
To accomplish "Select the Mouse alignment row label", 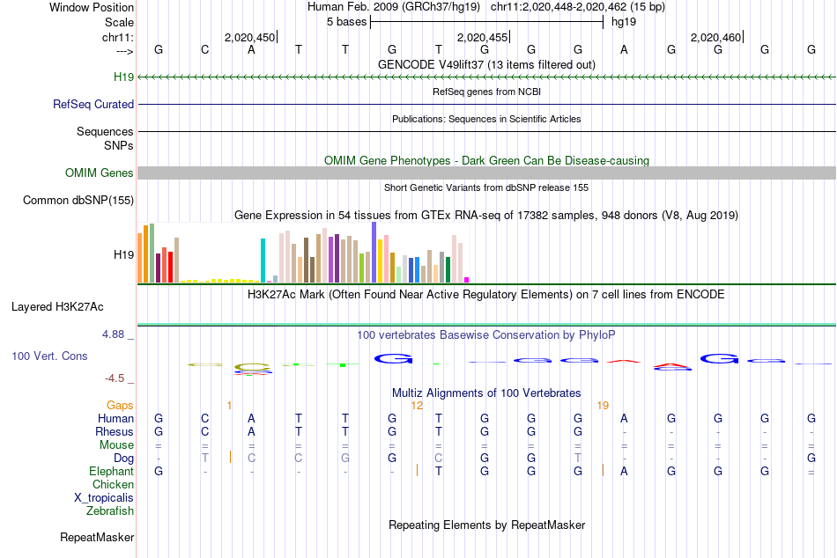I will tap(116, 445).
